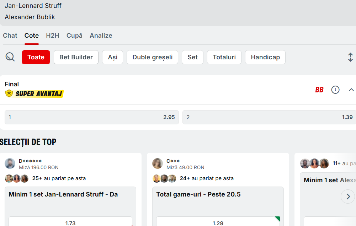The width and height of the screenshot is (356, 226).
Task: Show next top selection with arrow
Action: tap(348, 197)
